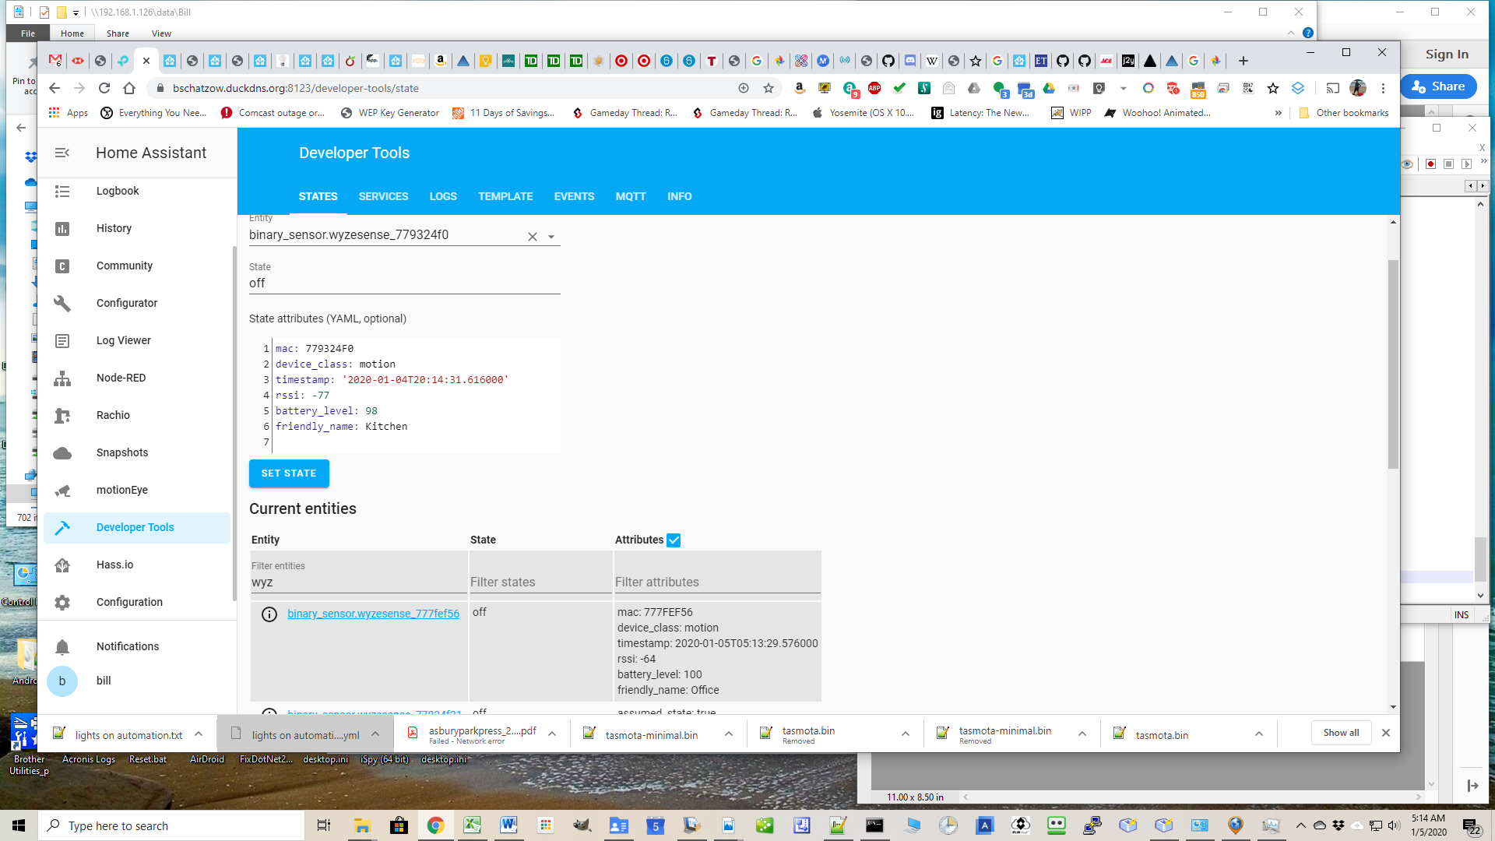The image size is (1495, 841).
Task: Collapse the Home Assistant sidebar menu icon
Action: pos(62,153)
